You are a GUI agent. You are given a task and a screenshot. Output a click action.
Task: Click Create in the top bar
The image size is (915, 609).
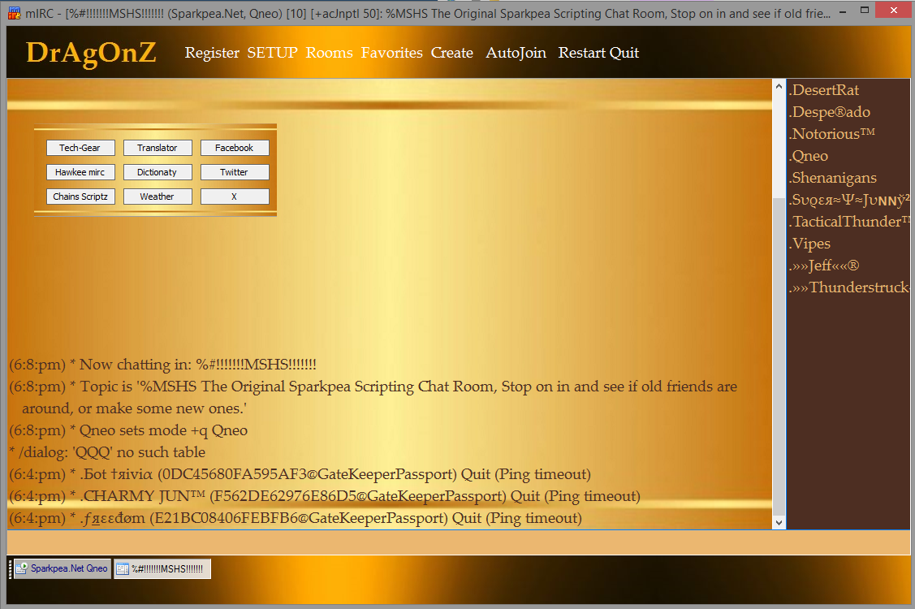click(x=451, y=53)
